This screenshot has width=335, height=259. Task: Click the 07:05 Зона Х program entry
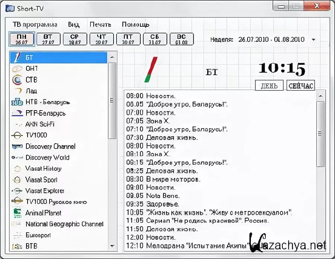[x=148, y=121]
